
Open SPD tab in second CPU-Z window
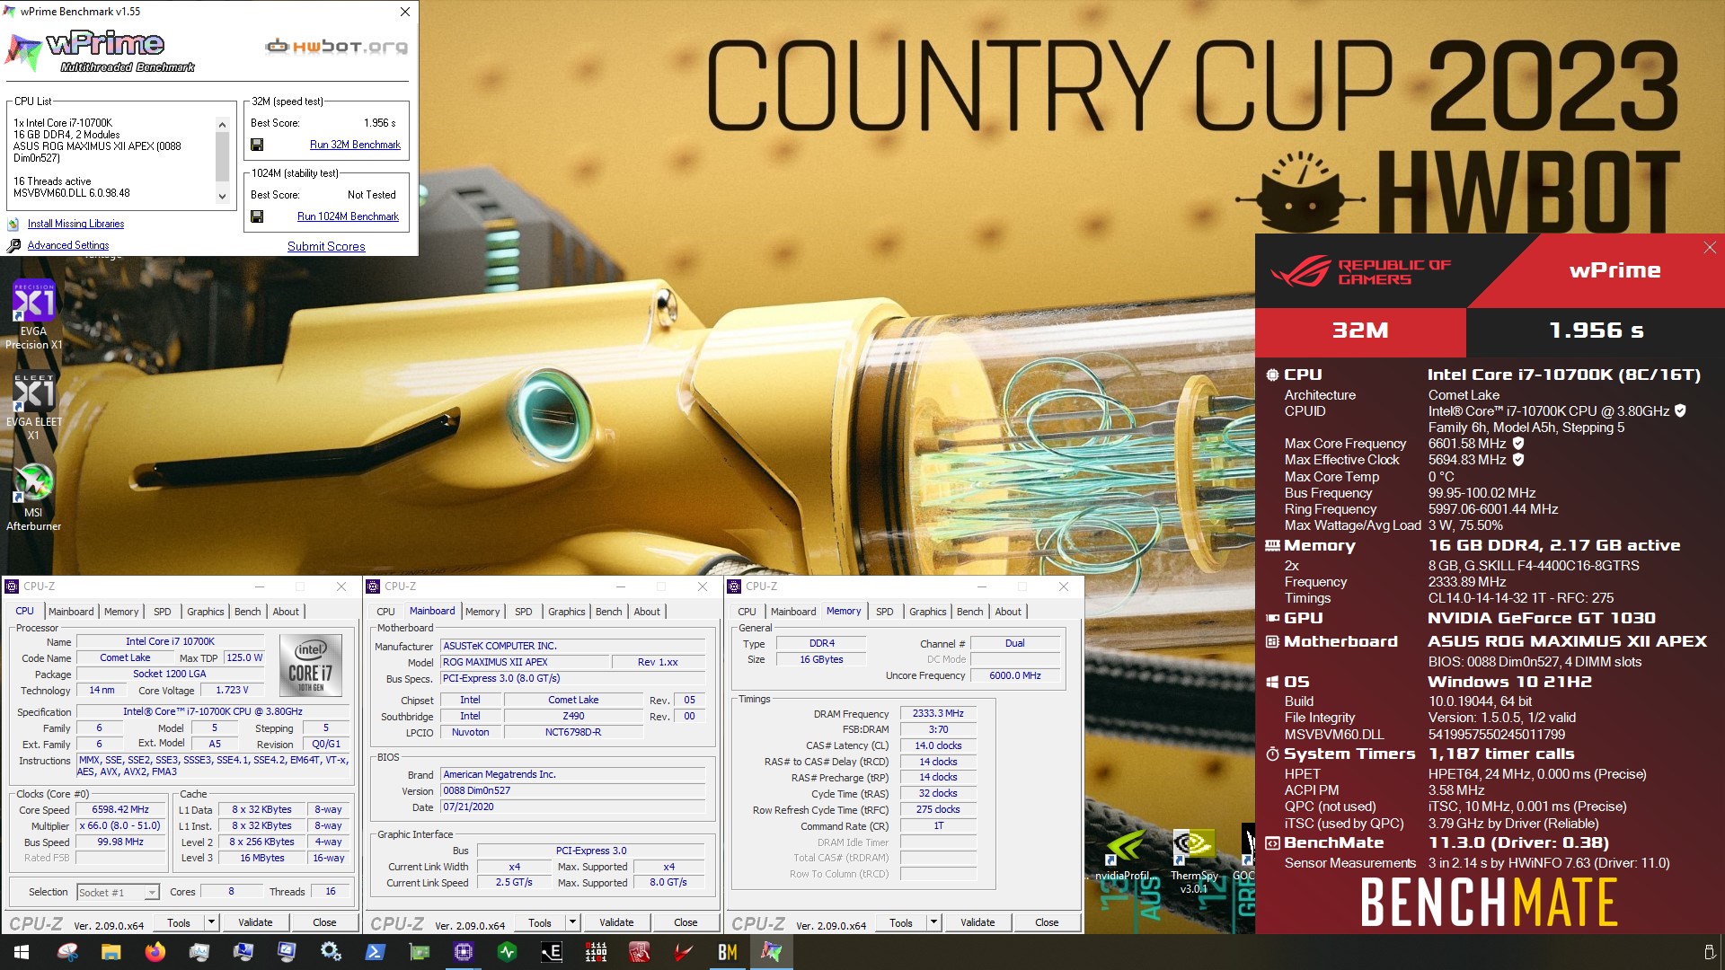point(523,612)
